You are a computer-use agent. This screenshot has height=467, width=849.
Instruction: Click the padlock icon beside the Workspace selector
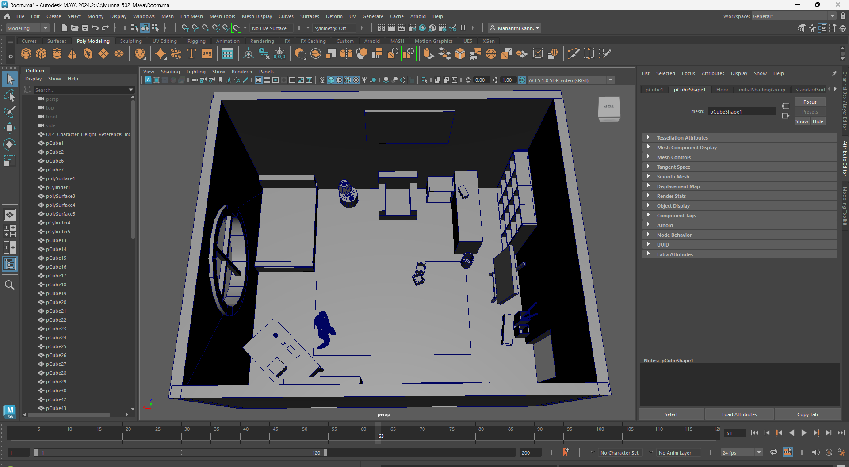[843, 16]
